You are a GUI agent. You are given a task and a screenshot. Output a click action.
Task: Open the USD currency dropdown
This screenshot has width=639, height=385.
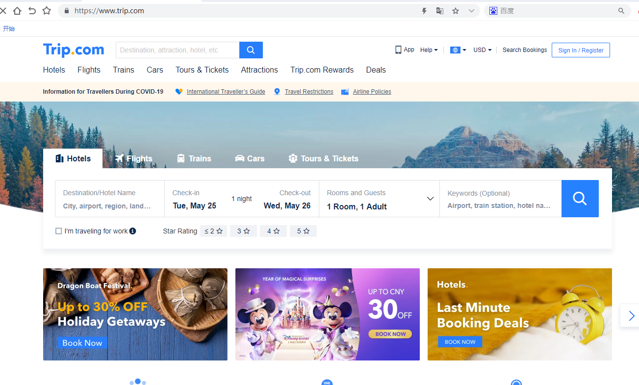pyautogui.click(x=483, y=50)
